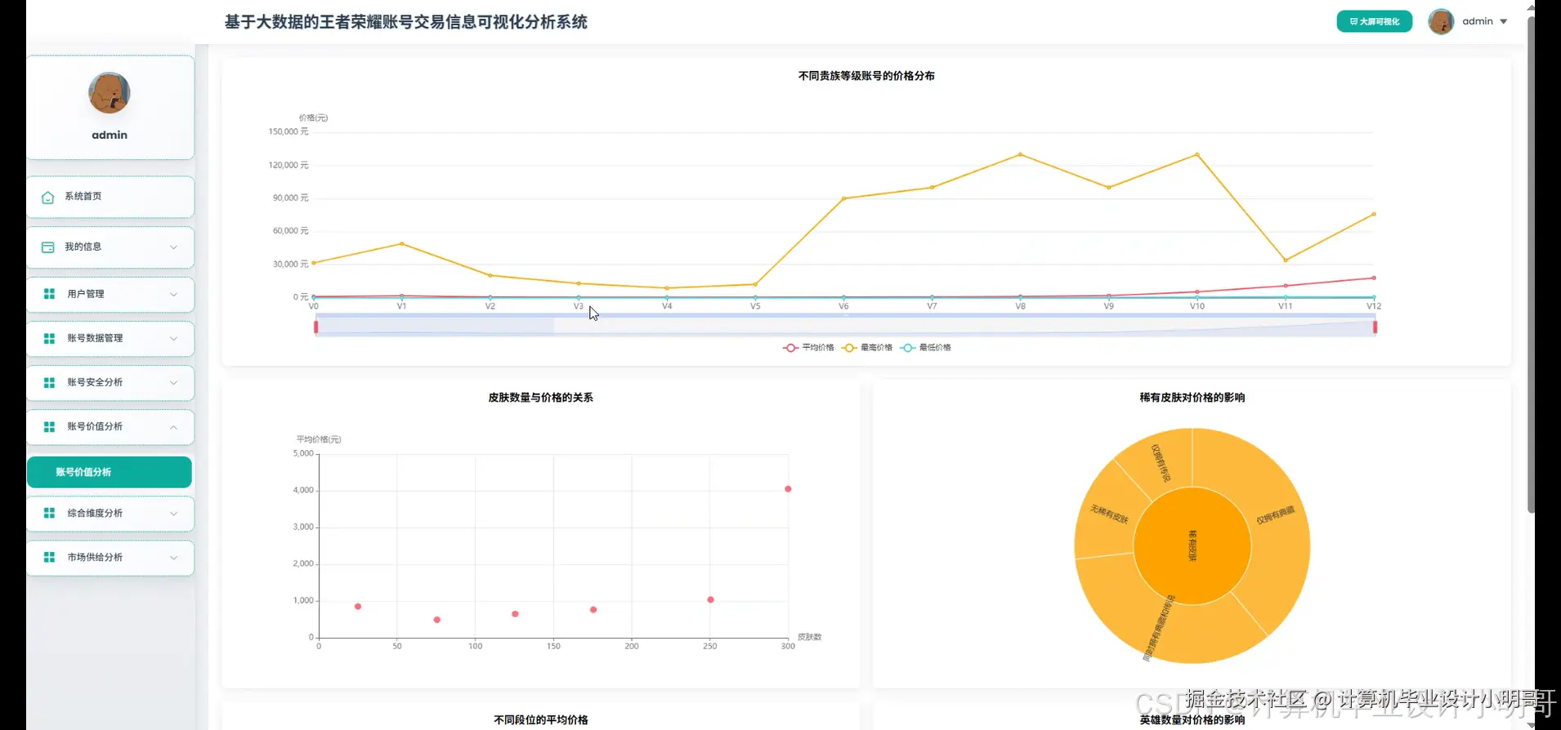
Task: Click the page vertical scrollbar thumb
Action: pyautogui.click(x=1531, y=265)
